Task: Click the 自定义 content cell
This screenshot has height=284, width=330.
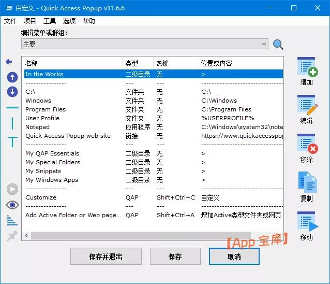Action: coord(210,197)
